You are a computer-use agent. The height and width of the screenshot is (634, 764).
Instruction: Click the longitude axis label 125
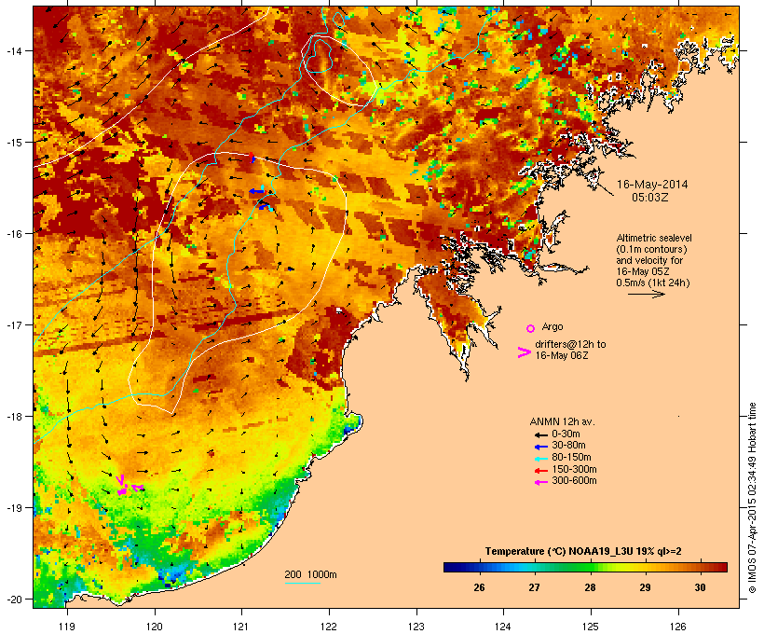591,627
